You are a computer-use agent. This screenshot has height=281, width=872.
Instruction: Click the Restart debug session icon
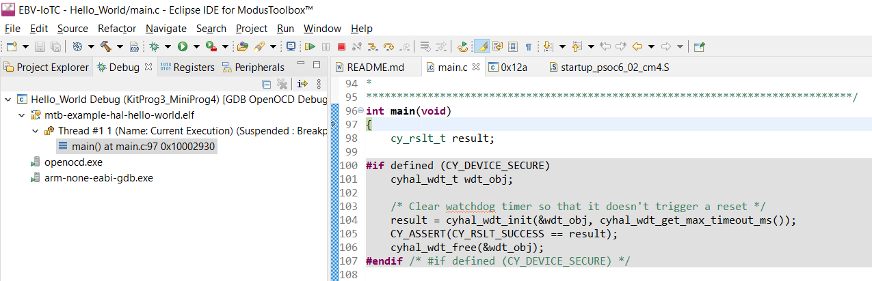[463, 47]
